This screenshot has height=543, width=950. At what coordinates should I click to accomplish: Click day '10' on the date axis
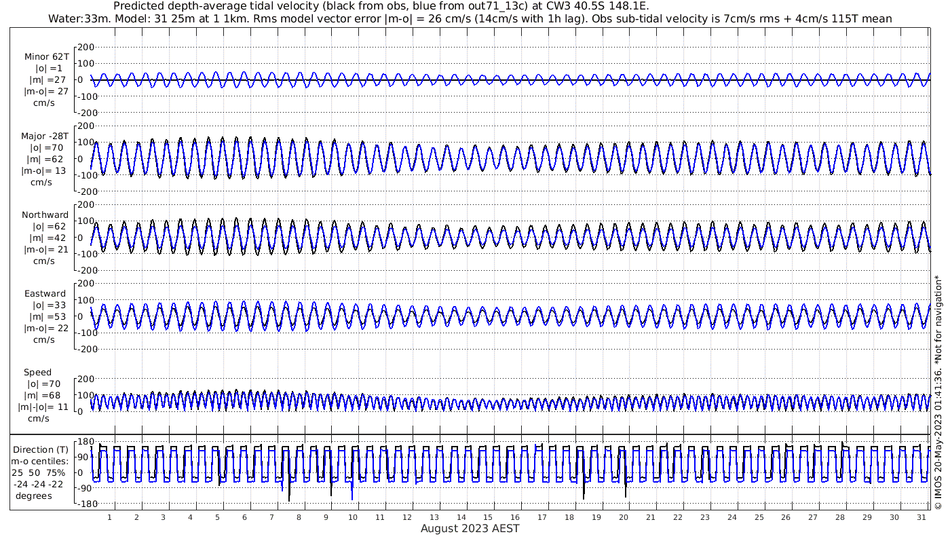pos(353,517)
